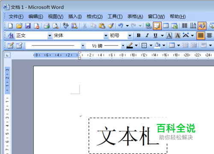The height and width of the screenshot is (154, 214).
Task: Open the 文件(F) menu
Action: pyautogui.click(x=16, y=17)
